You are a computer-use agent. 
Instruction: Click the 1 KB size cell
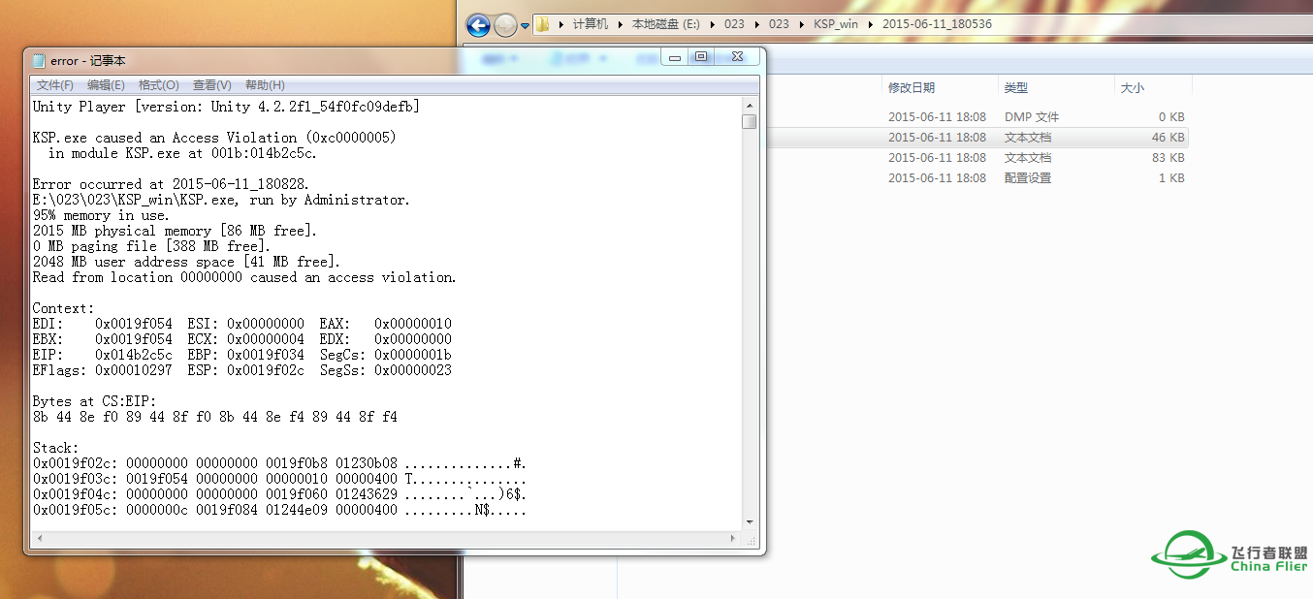click(x=1171, y=178)
